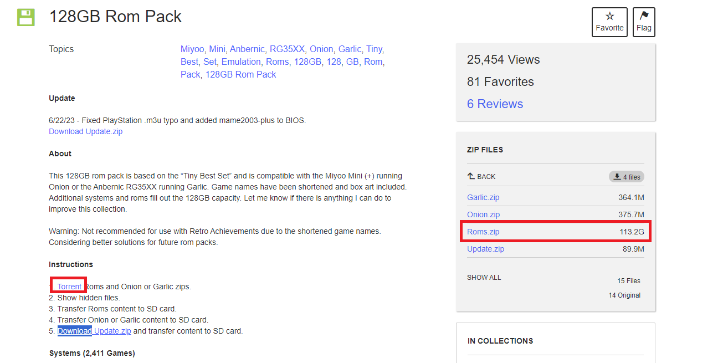Viewport: 723px width, 363px height.
Task: Favorite this item with the star button
Action: pyautogui.click(x=609, y=22)
